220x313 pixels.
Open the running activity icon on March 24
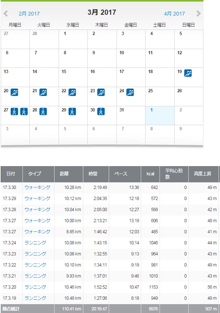[130, 92]
